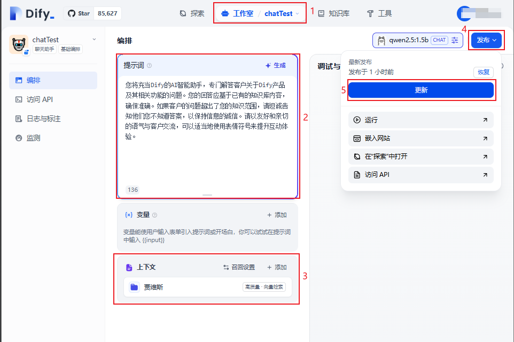Select the 贾维斯 knowledge base entry
The image size is (514, 342).
pyautogui.click(x=208, y=287)
